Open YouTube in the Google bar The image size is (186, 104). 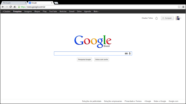coord(53,11)
